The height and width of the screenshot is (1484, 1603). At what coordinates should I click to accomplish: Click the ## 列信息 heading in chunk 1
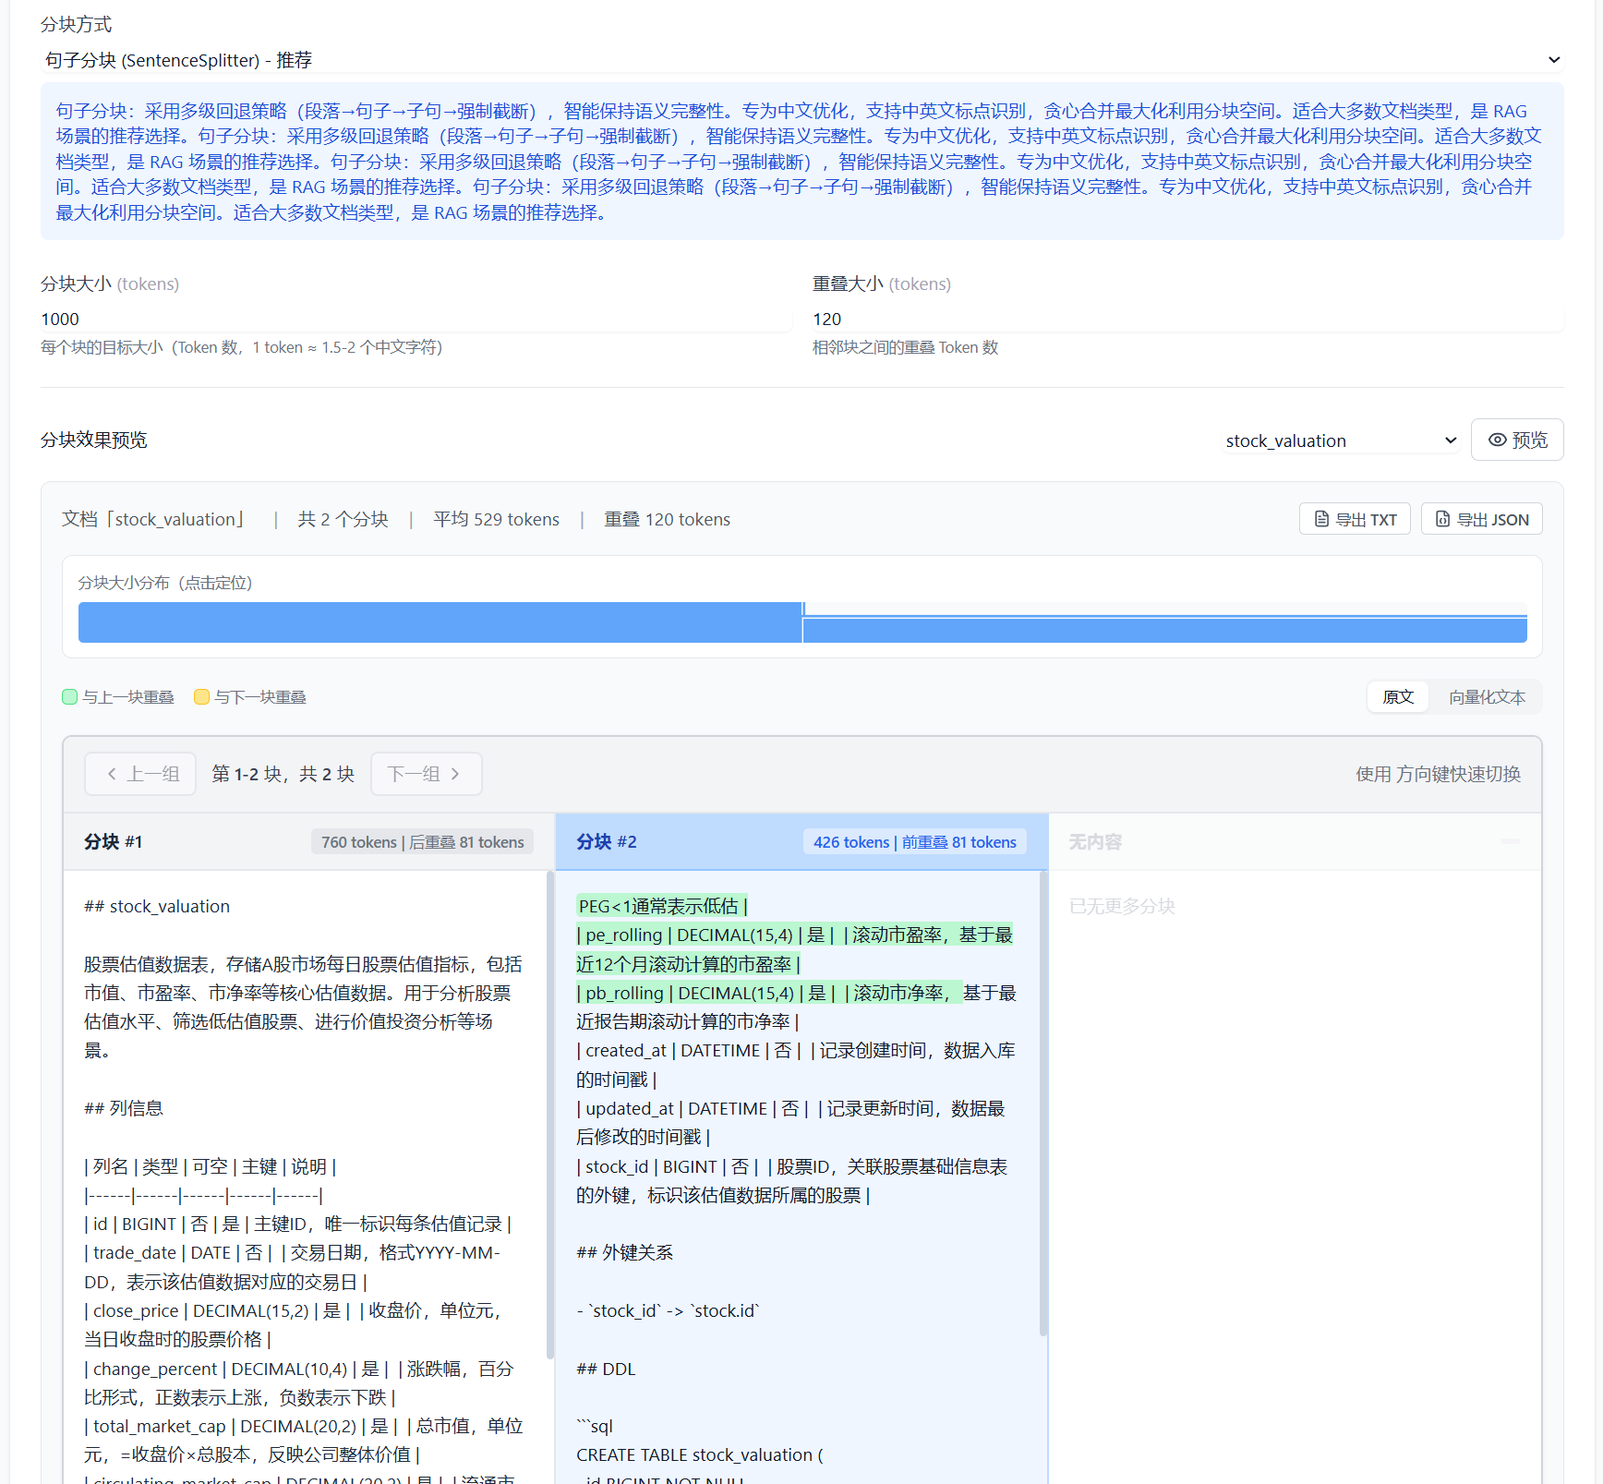[x=124, y=1108]
